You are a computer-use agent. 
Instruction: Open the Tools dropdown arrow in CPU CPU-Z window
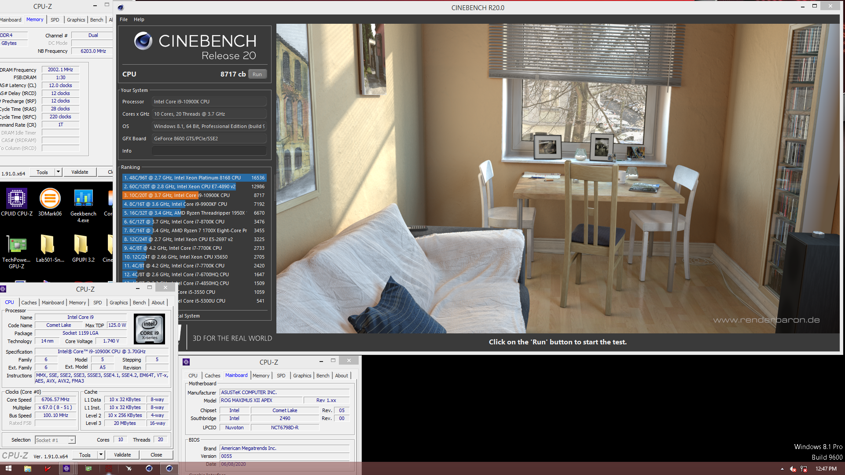point(101,455)
